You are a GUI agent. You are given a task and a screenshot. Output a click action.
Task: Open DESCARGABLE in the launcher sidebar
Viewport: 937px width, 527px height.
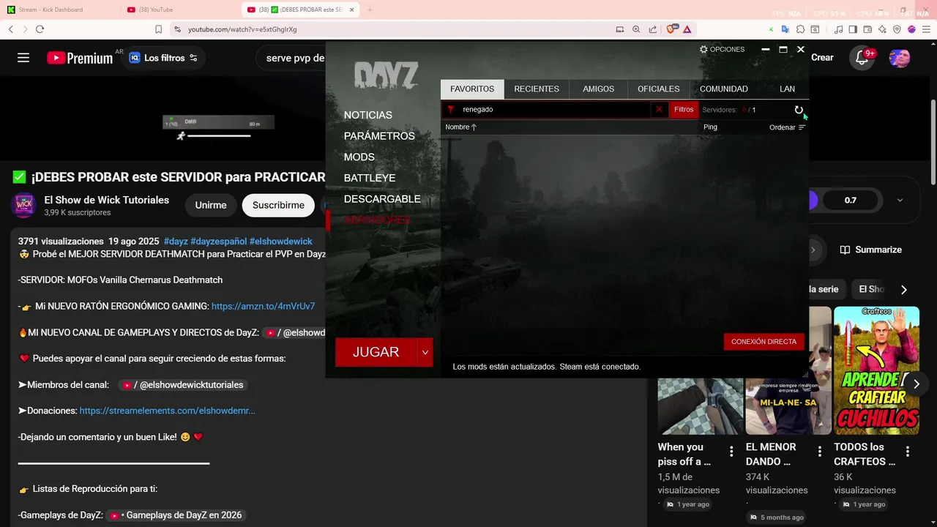point(382,199)
